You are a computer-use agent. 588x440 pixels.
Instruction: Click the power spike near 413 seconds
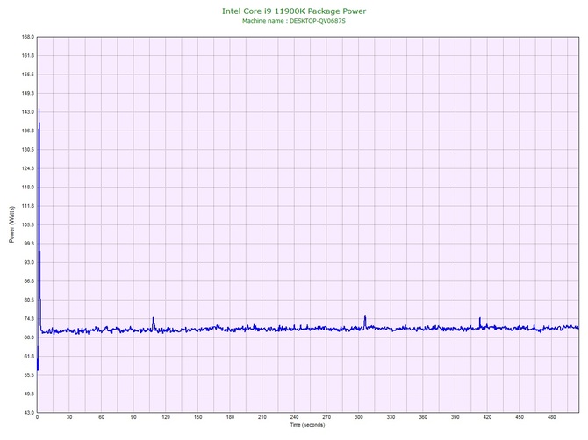click(x=480, y=319)
